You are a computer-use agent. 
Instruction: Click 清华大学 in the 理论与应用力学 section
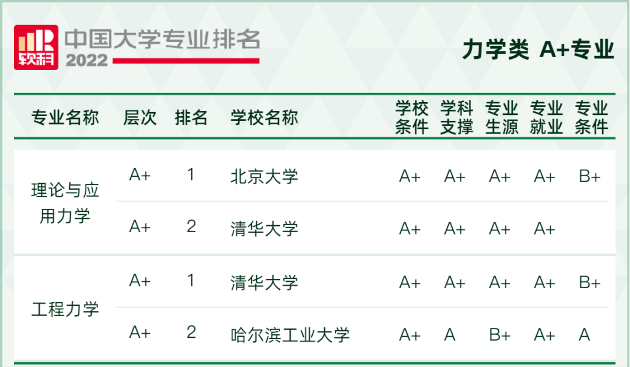[264, 228]
